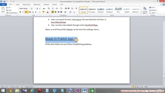Toggle Justify alignment

61,12
